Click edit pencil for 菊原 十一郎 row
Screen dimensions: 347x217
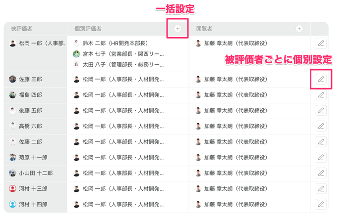click(321, 158)
